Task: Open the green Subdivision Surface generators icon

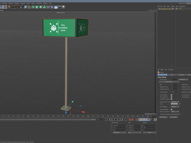Action: [33, 7]
